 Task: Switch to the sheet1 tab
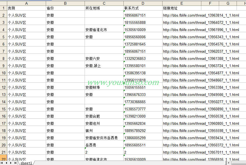click(x=26, y=163)
